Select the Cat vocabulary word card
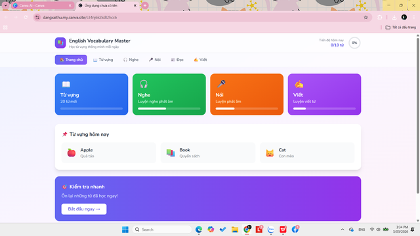Image resolution: width=420 pixels, height=236 pixels. 307,153
